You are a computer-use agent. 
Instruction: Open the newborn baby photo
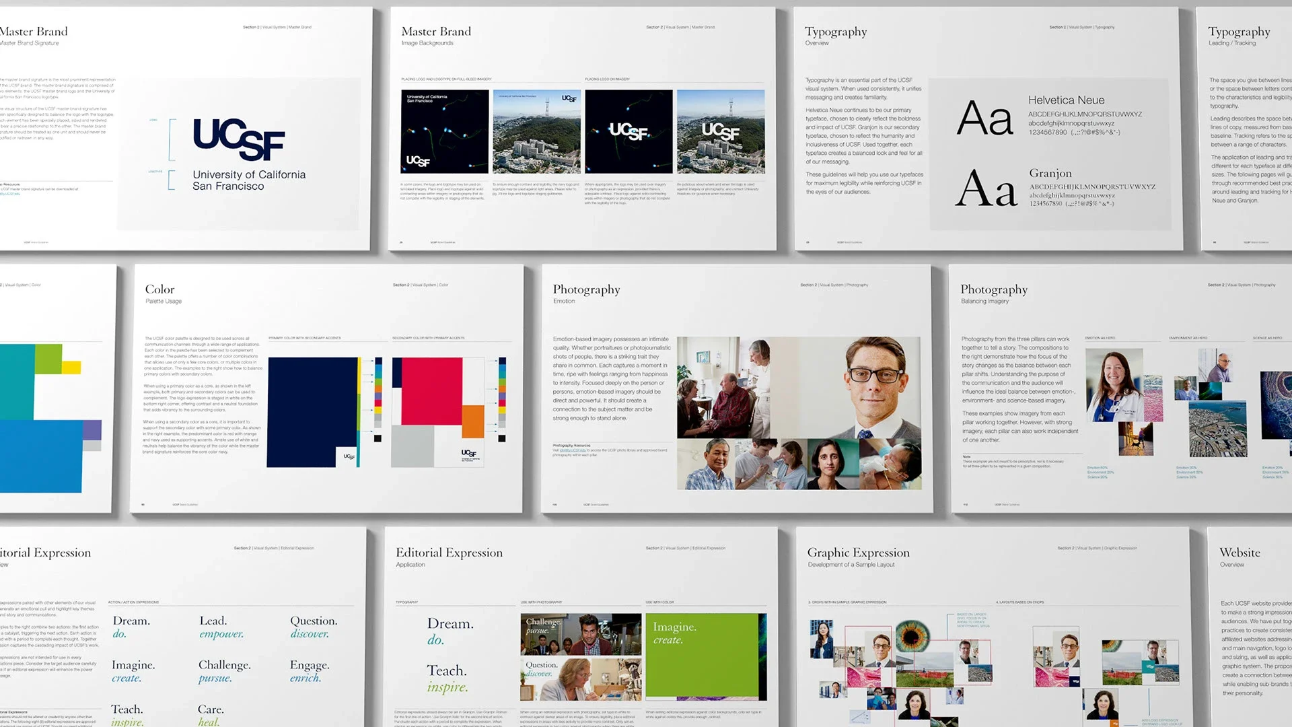tap(890, 464)
